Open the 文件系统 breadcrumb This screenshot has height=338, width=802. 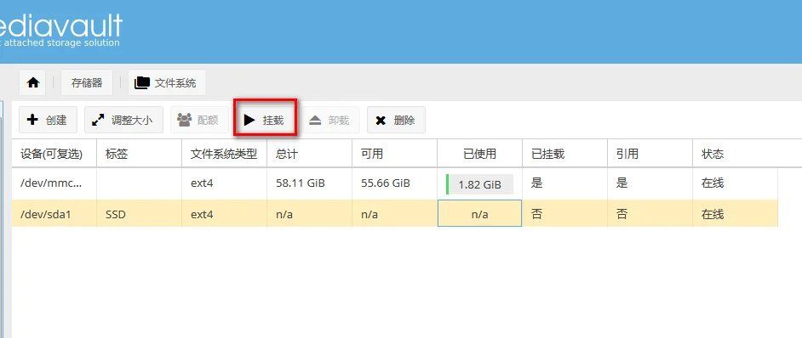click(167, 82)
